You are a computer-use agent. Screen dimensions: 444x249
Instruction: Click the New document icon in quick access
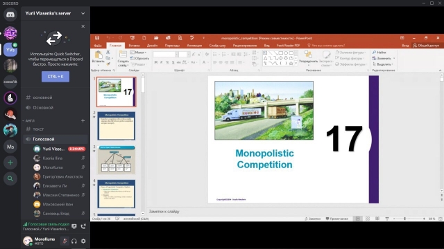click(144, 38)
